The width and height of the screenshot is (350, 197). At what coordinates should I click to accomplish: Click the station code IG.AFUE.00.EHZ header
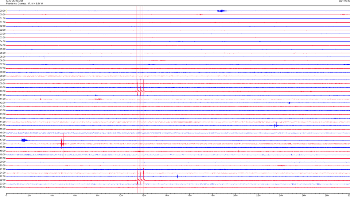pyautogui.click(x=15, y=1)
